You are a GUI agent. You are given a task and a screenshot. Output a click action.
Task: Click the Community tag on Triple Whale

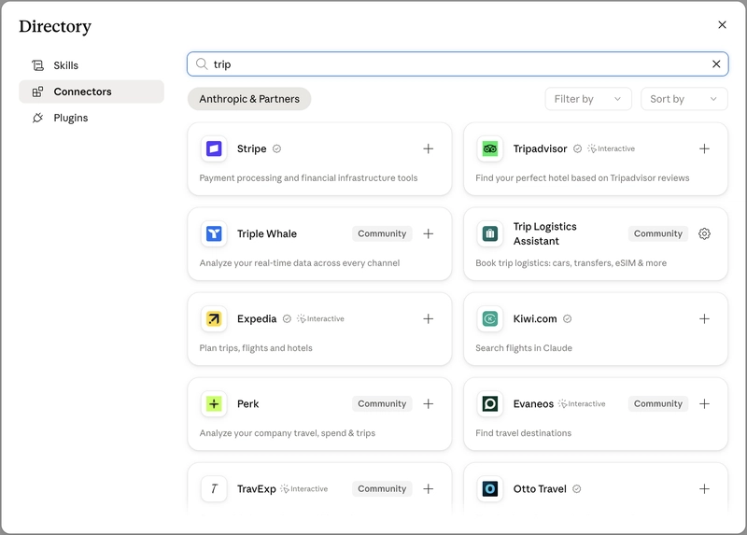click(x=382, y=233)
